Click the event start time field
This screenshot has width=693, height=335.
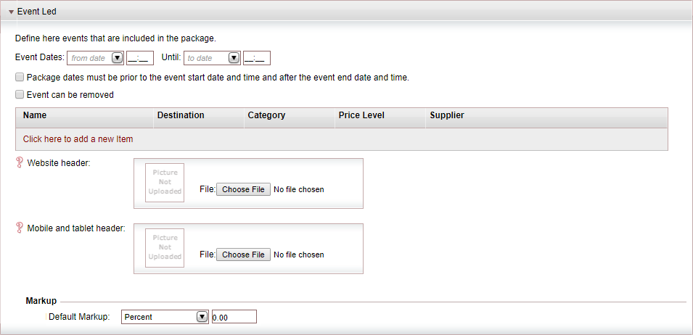point(140,58)
